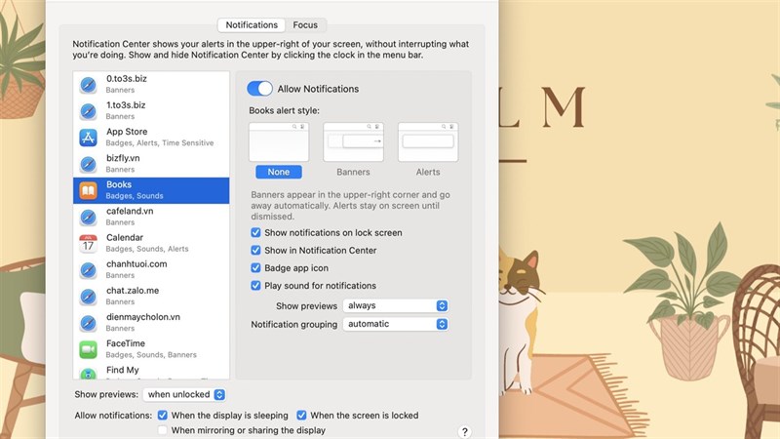Image resolution: width=780 pixels, height=439 pixels.
Task: Click the FaceTime app icon
Action: 88,349
